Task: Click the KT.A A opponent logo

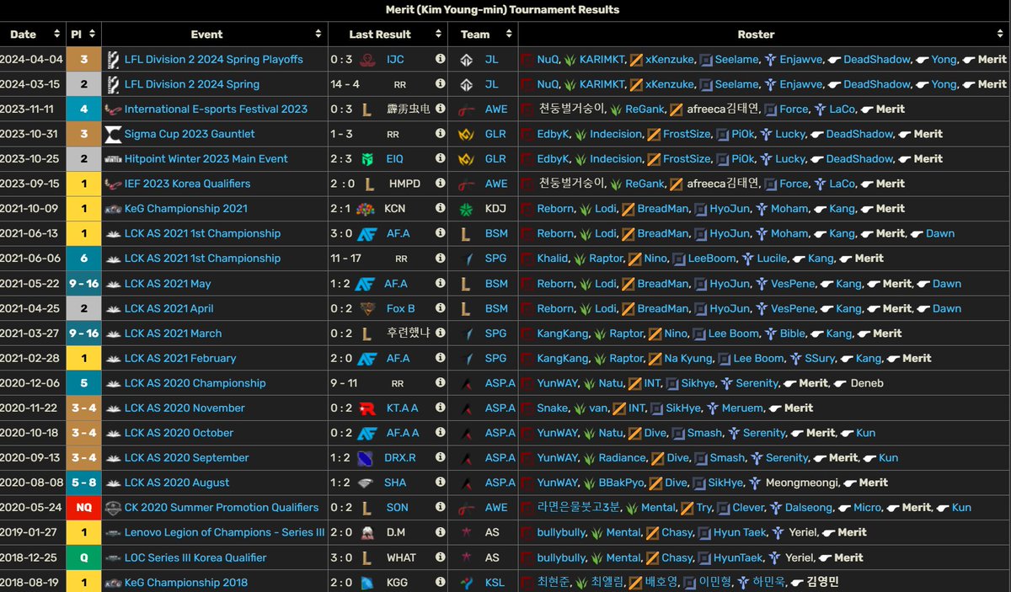Action: click(x=366, y=408)
